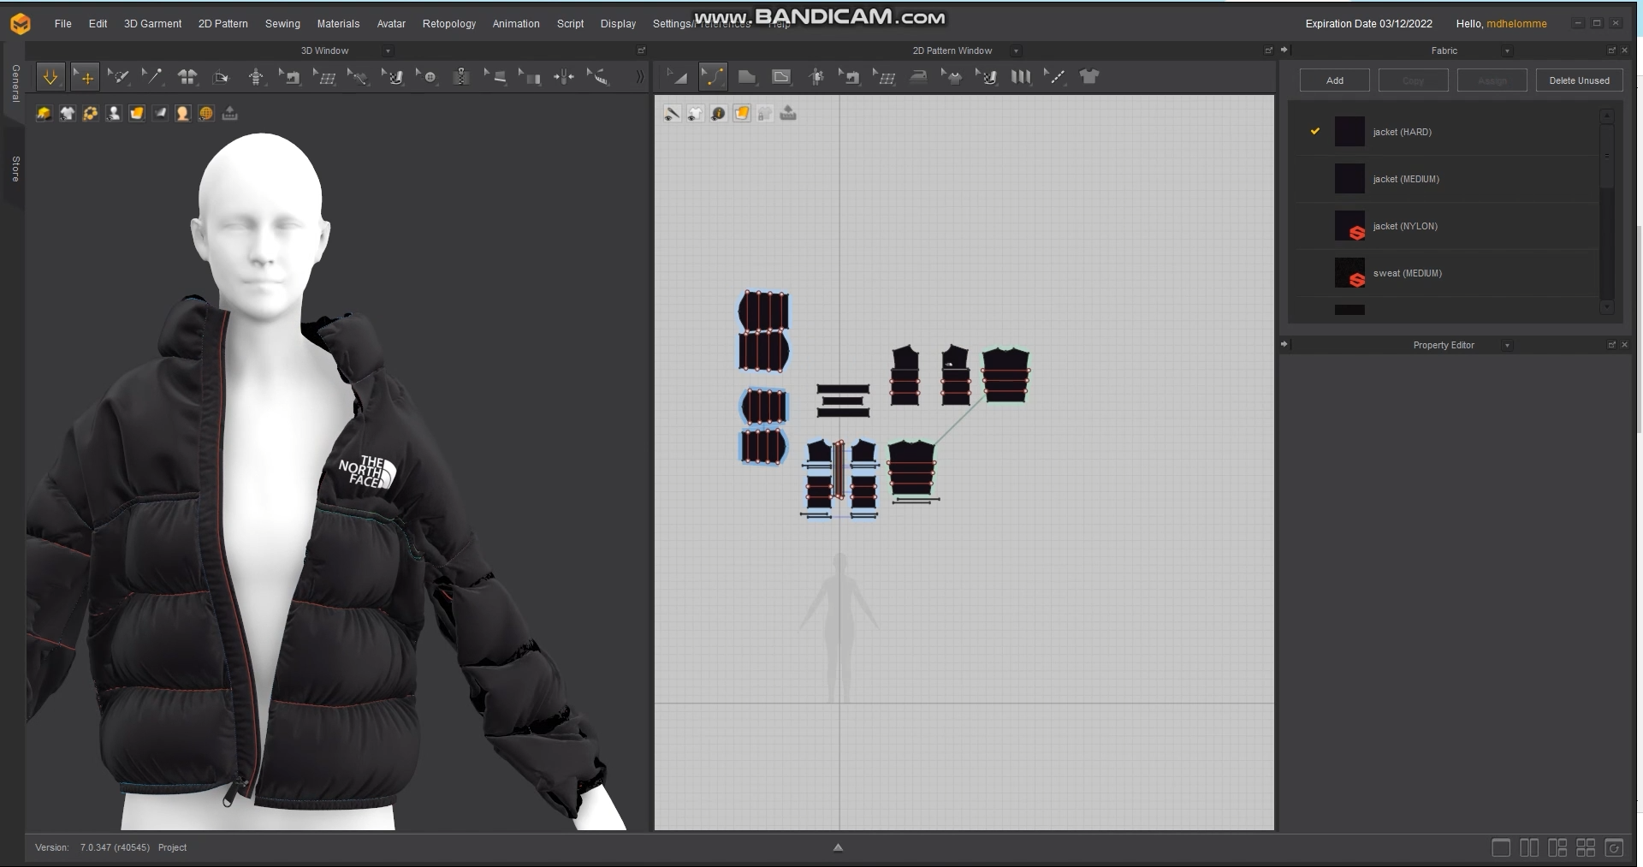Screen dimensions: 1643x867
Task: Expand the hidden 3D toolbar items with the chevron
Action: [639, 77]
